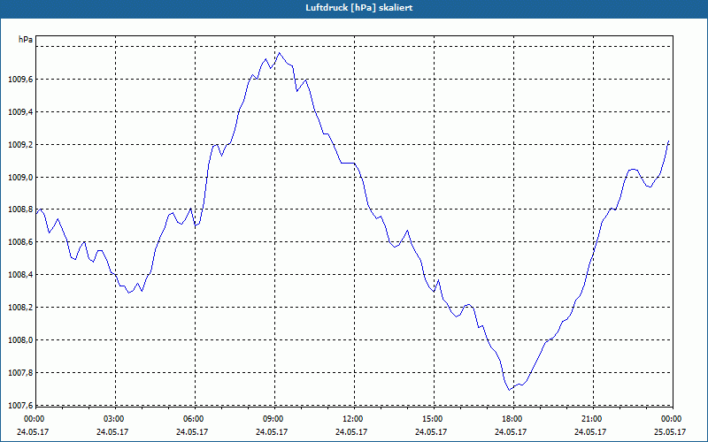Image resolution: width=708 pixels, height=442 pixels.
Task: Select the 1009,4 pressure axis label
Action: coord(18,112)
